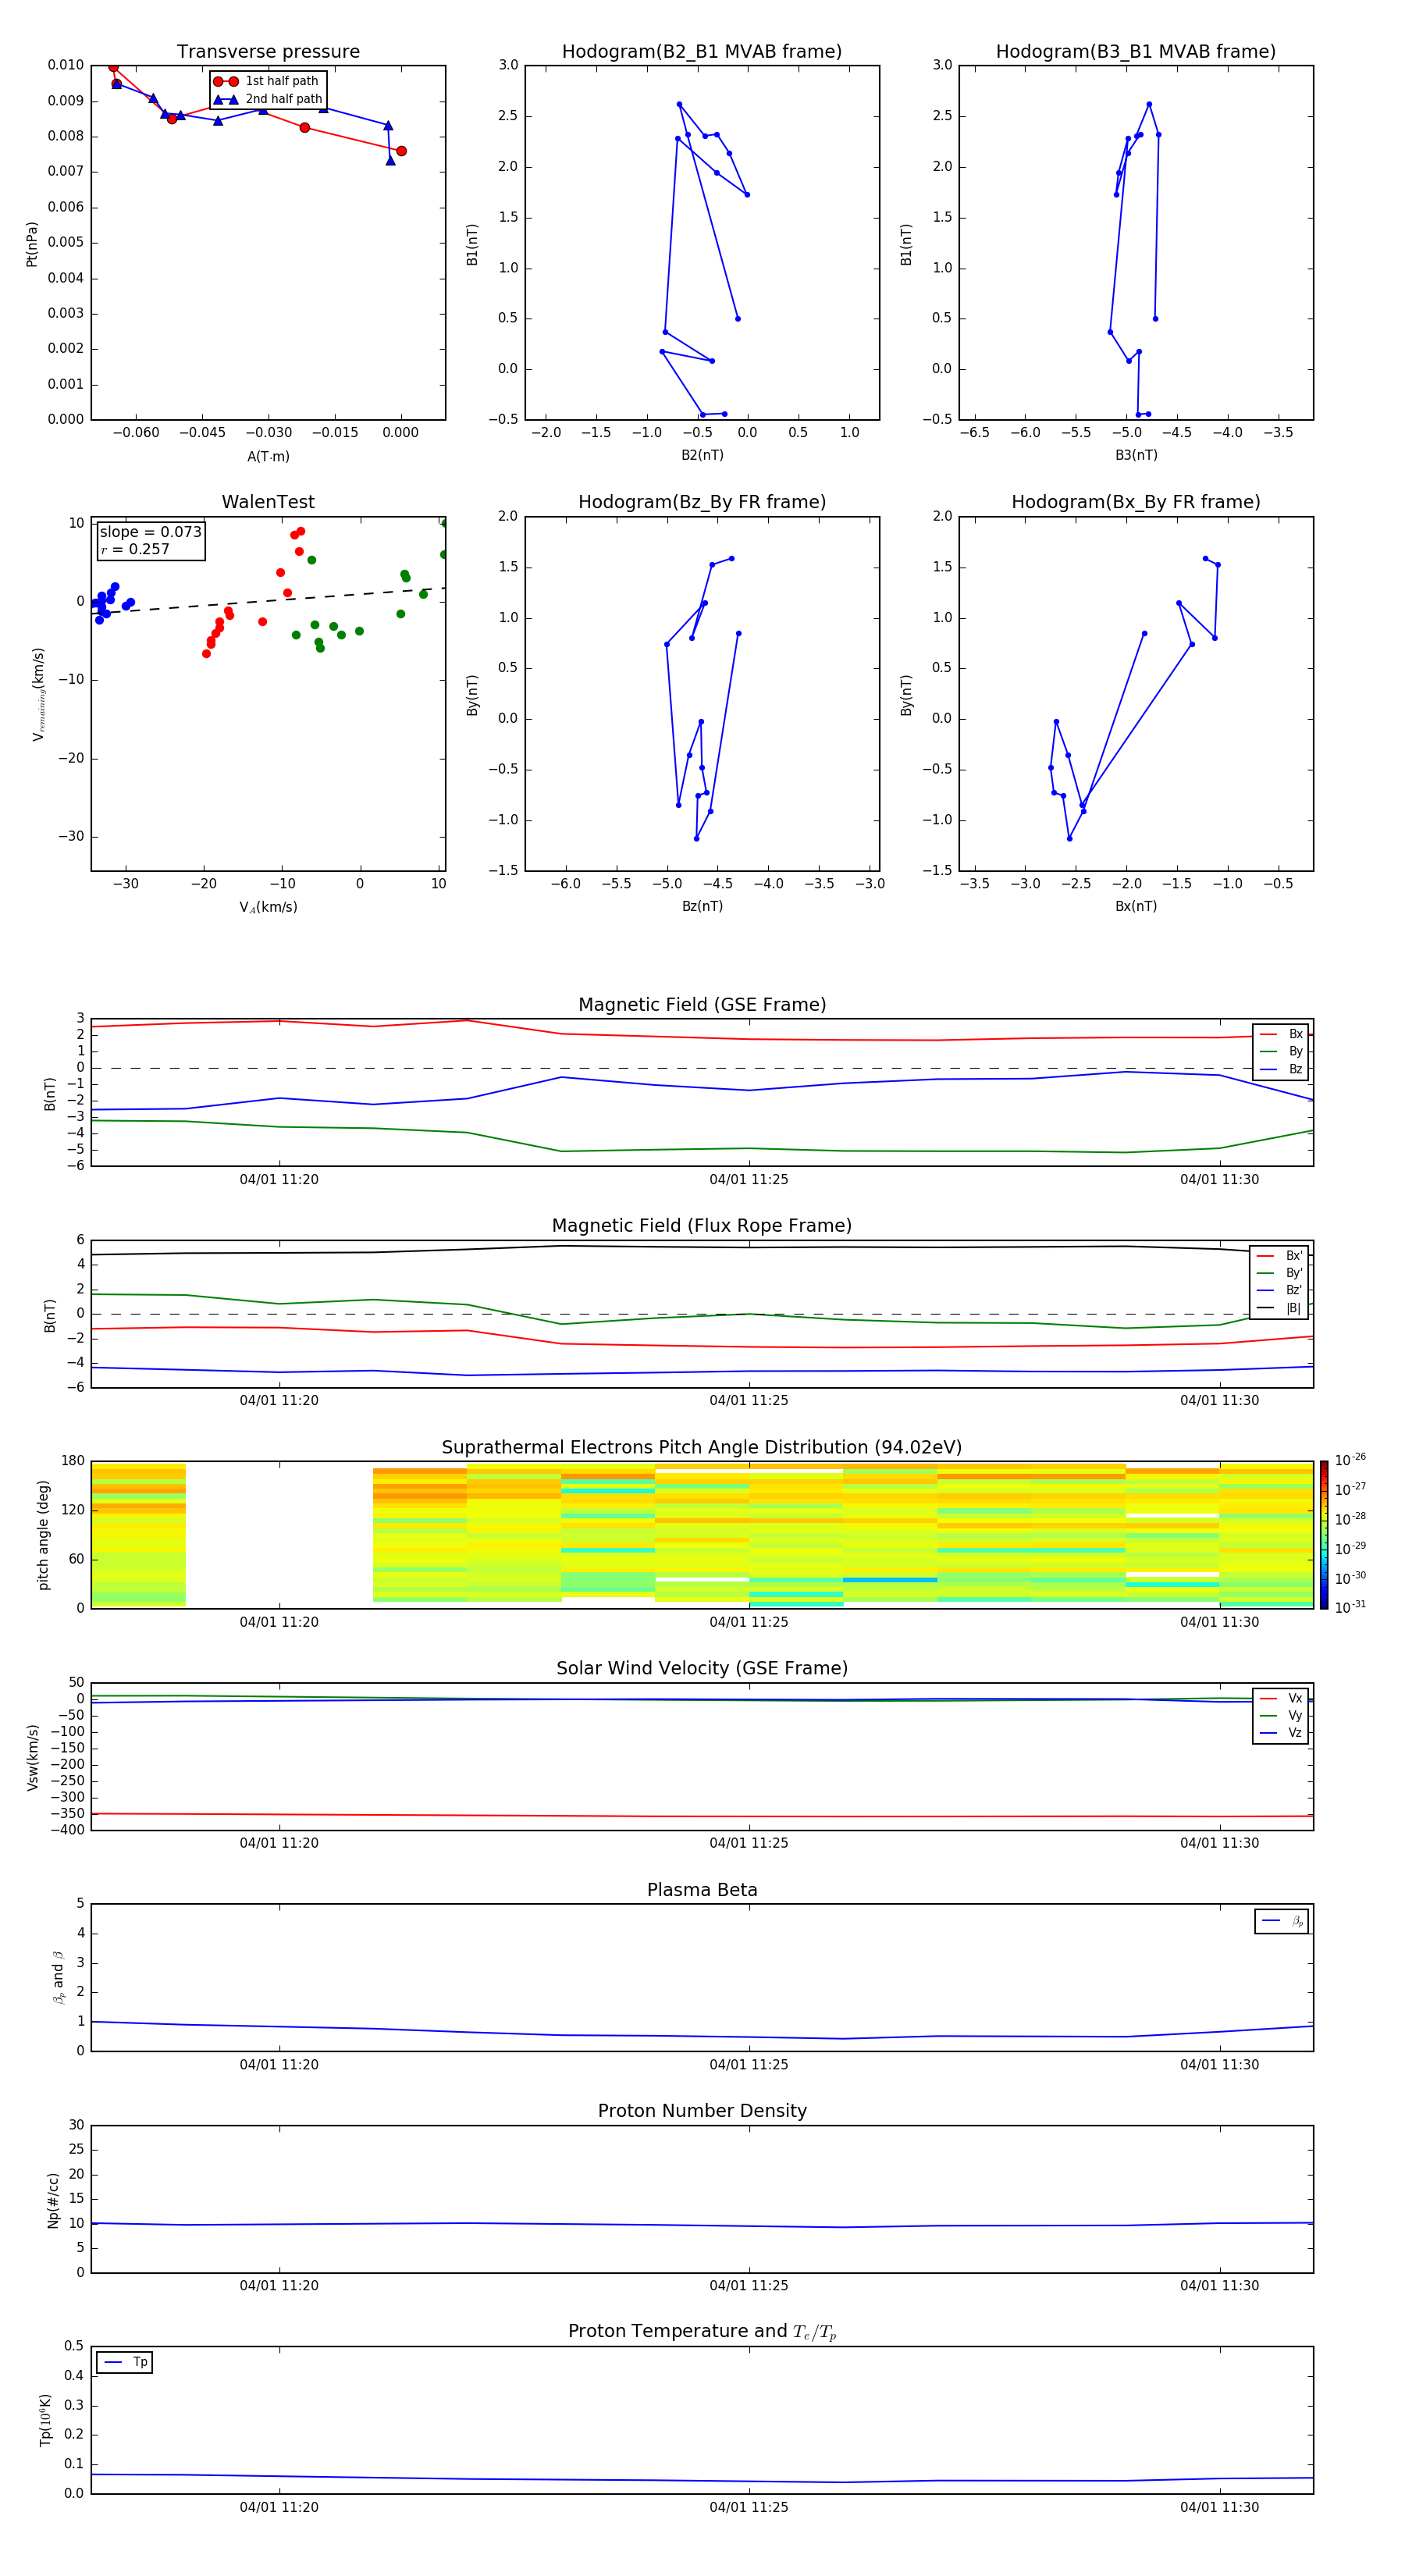This screenshot has width=1405, height=2576.
Task: Click the 'Bx(nT)' x-axis label
Action: pos(1136,906)
